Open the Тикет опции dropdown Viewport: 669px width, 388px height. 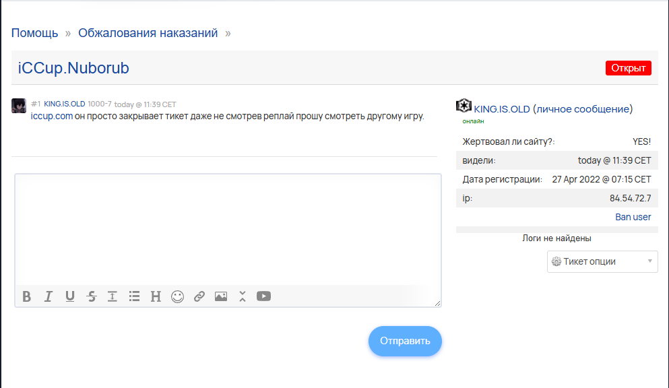pyautogui.click(x=602, y=261)
